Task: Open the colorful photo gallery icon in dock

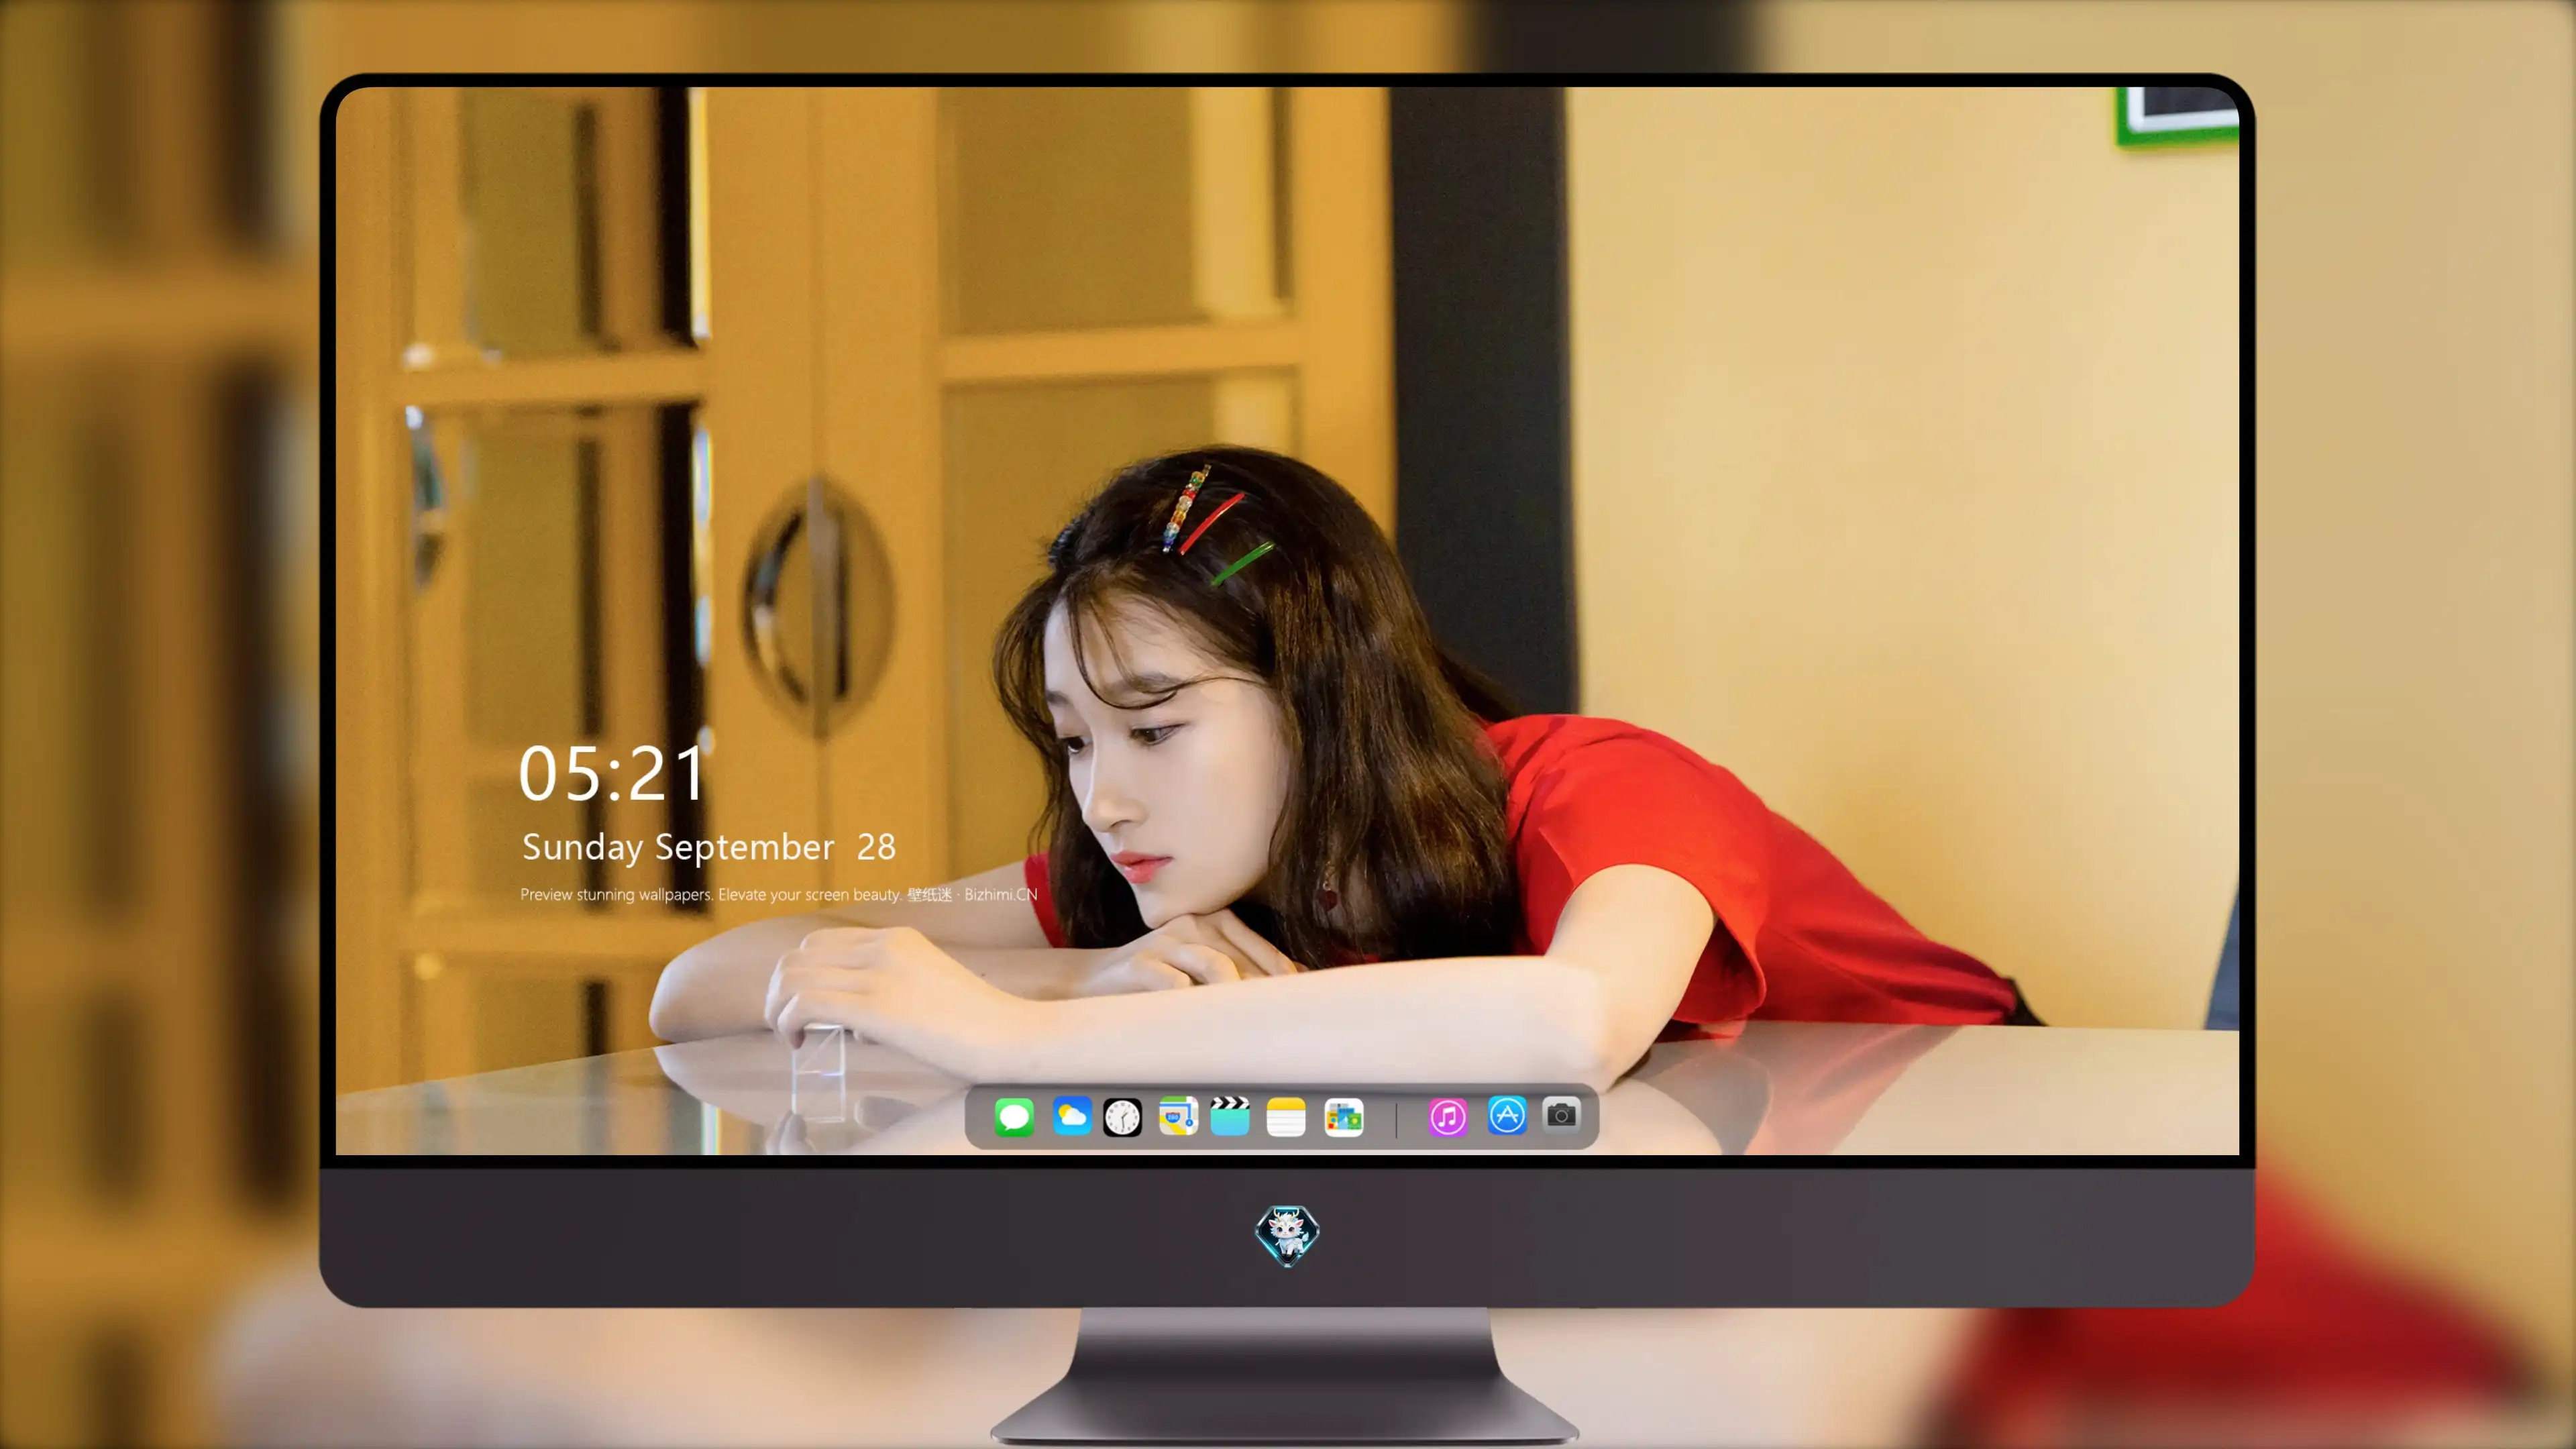Action: [x=1344, y=1116]
